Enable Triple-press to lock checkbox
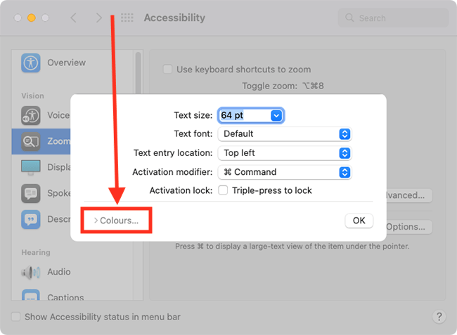 pyautogui.click(x=223, y=190)
